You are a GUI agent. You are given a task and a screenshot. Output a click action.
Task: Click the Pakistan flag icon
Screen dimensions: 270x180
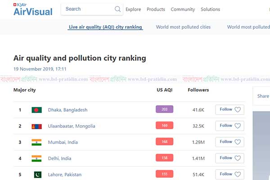point(38,175)
